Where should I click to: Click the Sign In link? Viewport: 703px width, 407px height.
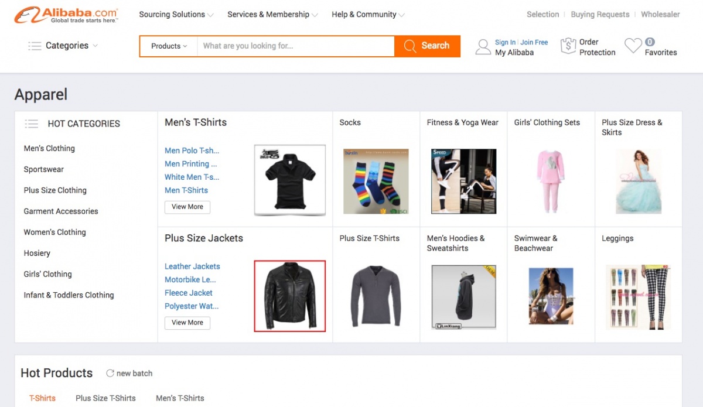(x=505, y=42)
